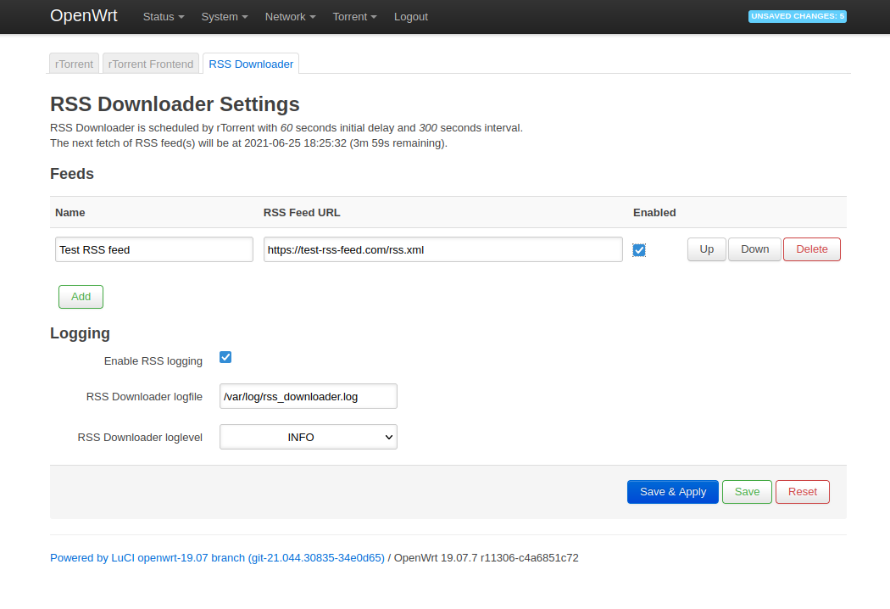Click Logout in the navigation bar
This screenshot has width=890, height=609.
pyautogui.click(x=411, y=17)
